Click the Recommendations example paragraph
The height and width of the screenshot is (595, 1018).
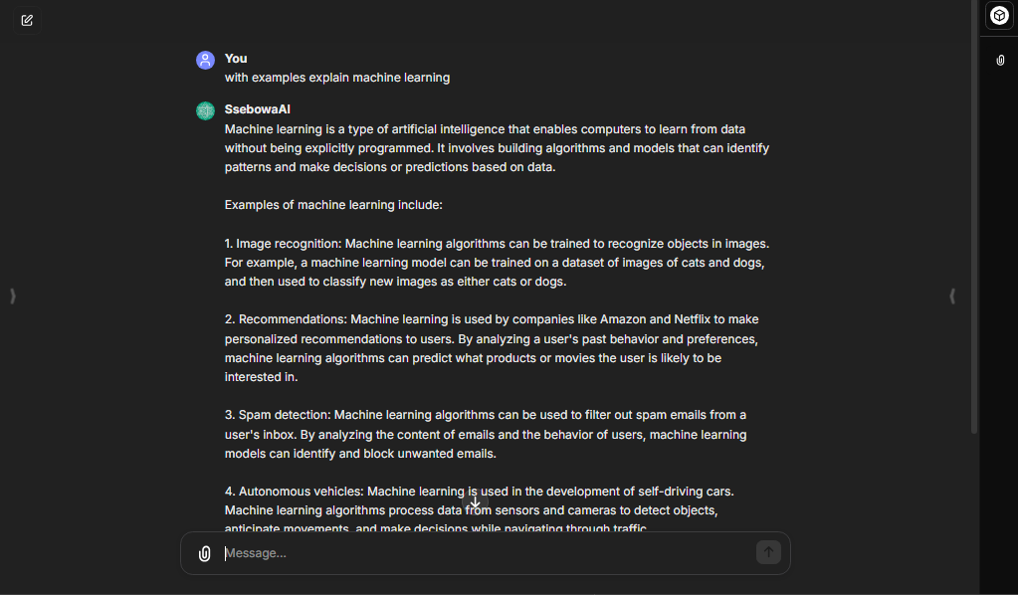pyautogui.click(x=492, y=348)
